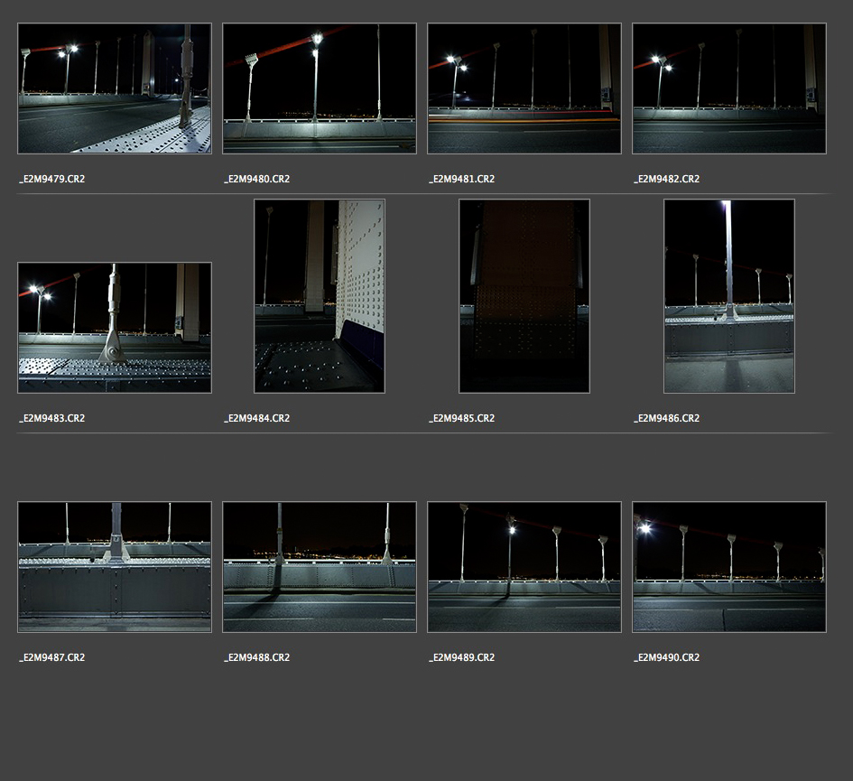Select the _E2M9479.CR2 thumbnail
The height and width of the screenshot is (781, 853).
point(115,88)
